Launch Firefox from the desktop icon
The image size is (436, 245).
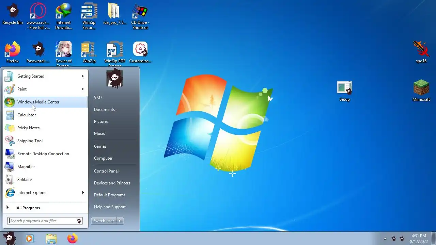[x=12, y=52]
